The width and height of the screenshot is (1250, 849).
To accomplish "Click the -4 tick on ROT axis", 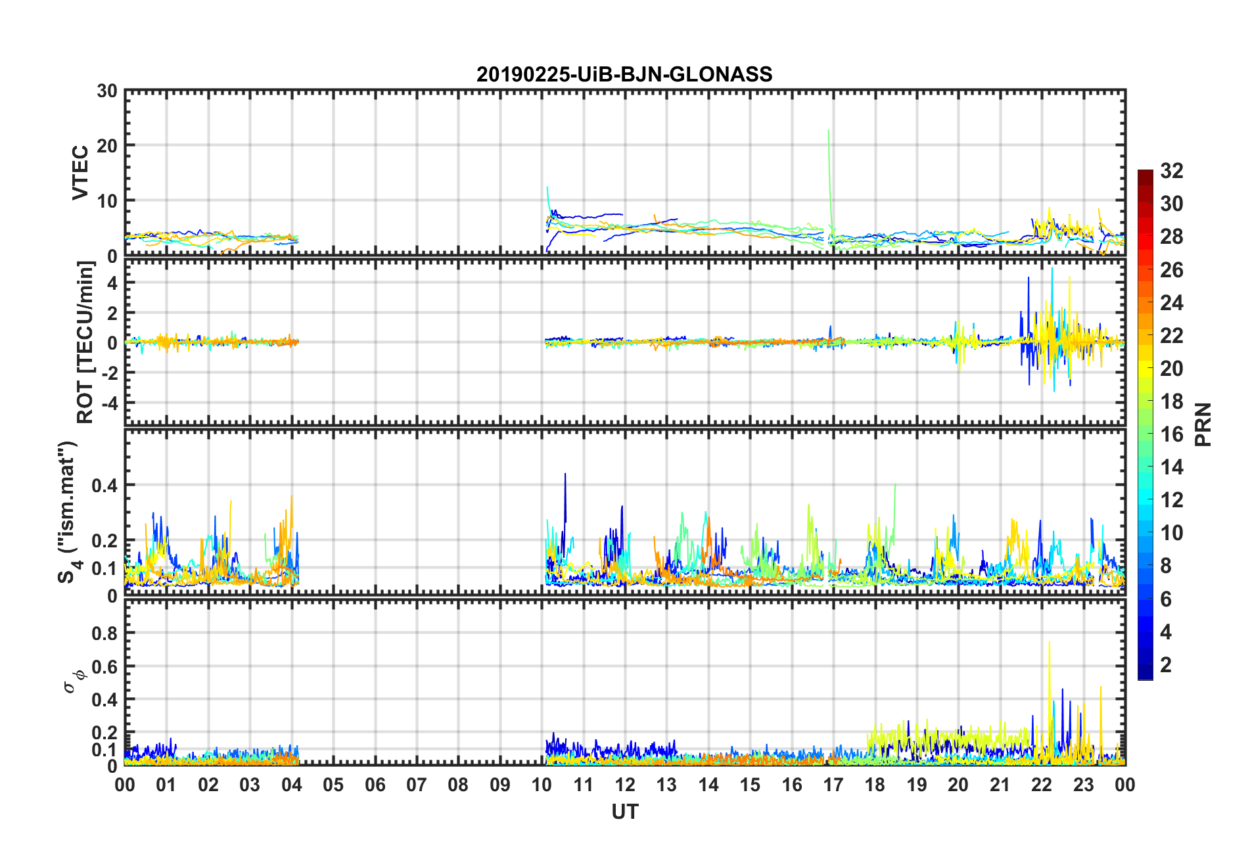I will point(109,402).
